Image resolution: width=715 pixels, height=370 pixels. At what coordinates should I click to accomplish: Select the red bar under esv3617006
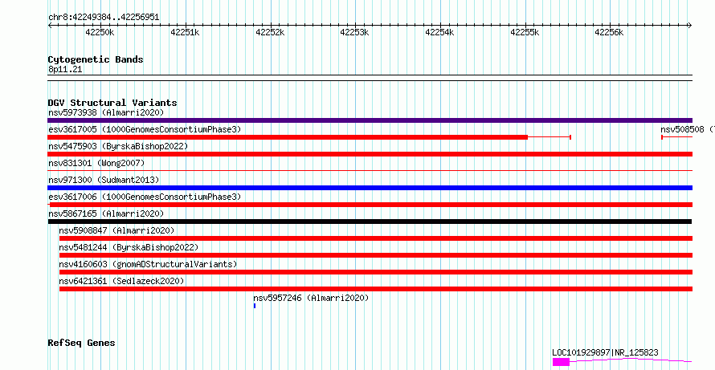coord(370,205)
